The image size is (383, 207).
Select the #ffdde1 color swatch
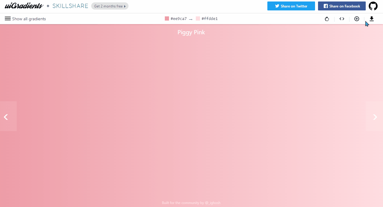point(198,19)
